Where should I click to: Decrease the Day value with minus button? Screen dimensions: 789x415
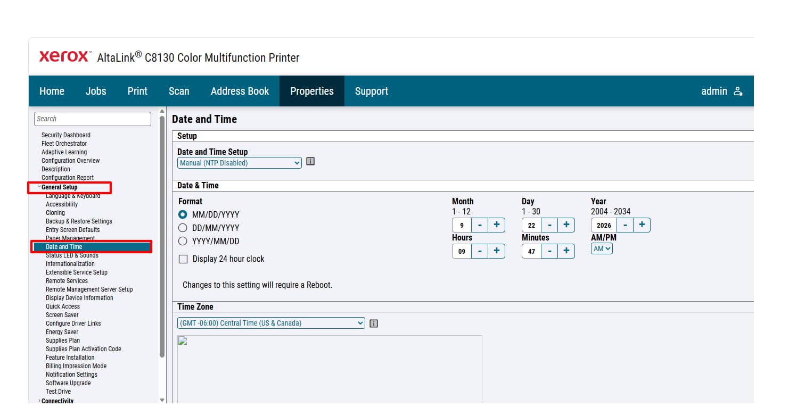pos(549,225)
